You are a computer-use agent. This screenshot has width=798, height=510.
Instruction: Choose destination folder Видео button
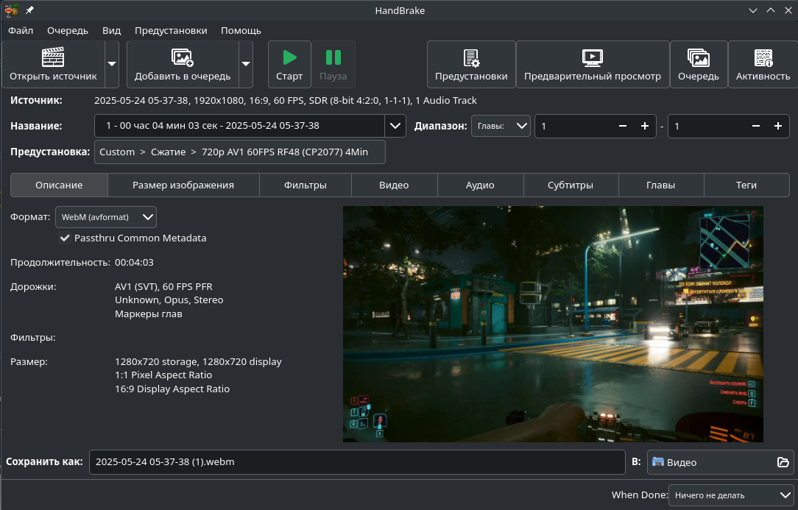pyautogui.click(x=720, y=462)
